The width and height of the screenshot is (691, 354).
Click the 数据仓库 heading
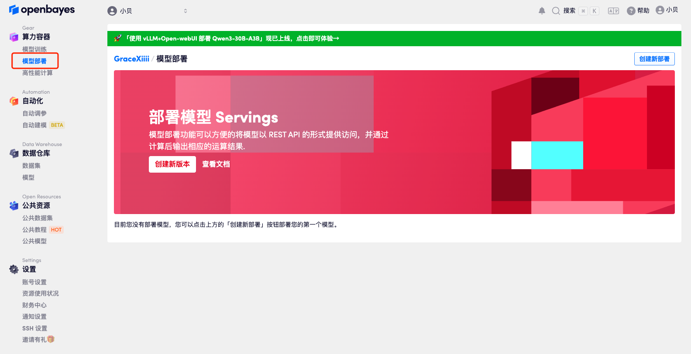36,153
